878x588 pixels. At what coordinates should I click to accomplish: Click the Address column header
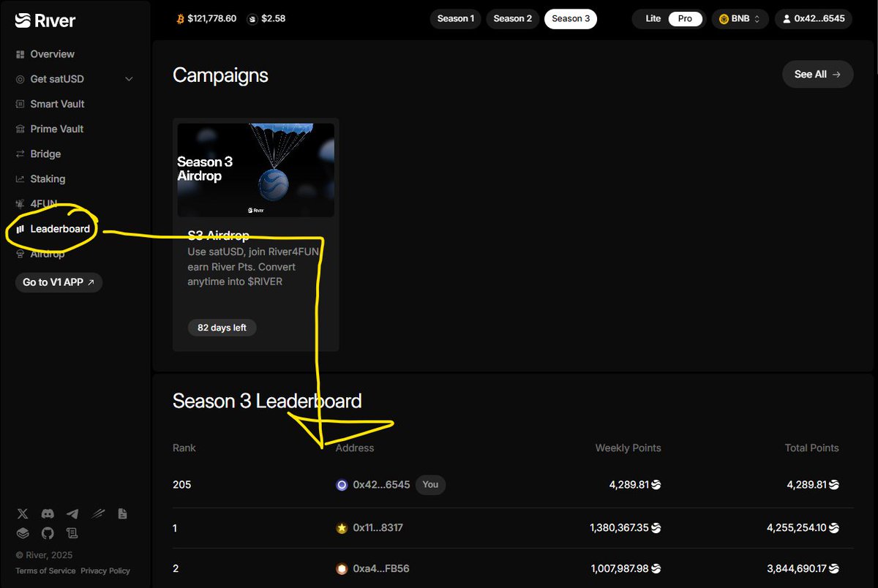click(x=355, y=448)
